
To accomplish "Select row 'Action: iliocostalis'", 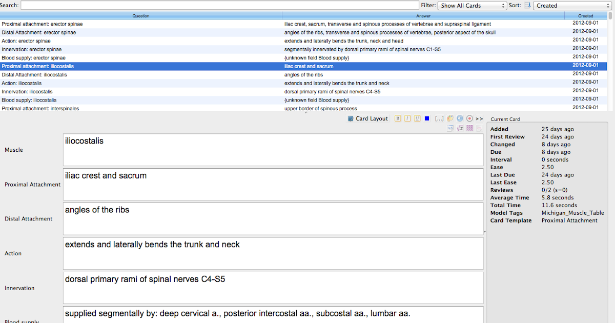I will pyautogui.click(x=303, y=83).
